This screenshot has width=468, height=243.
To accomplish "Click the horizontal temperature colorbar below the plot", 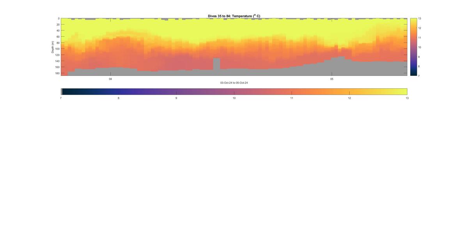I will (234, 91).
